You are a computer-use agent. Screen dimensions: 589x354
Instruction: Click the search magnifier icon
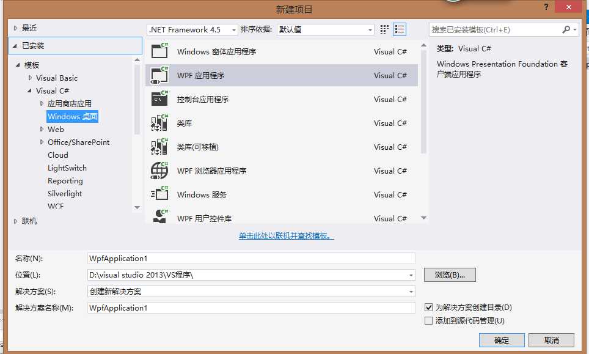pyautogui.click(x=566, y=29)
